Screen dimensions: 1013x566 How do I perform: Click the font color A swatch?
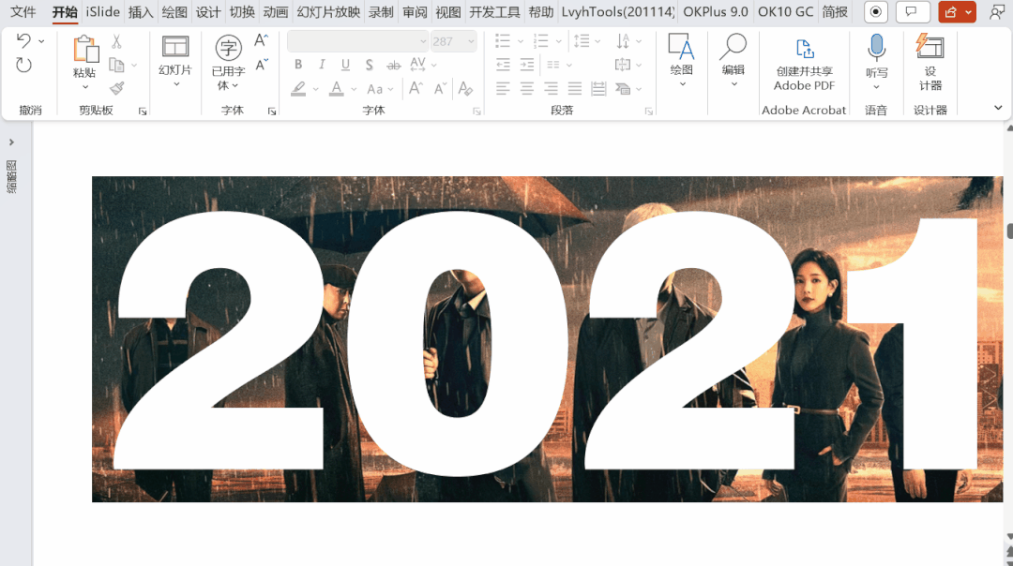coord(337,89)
